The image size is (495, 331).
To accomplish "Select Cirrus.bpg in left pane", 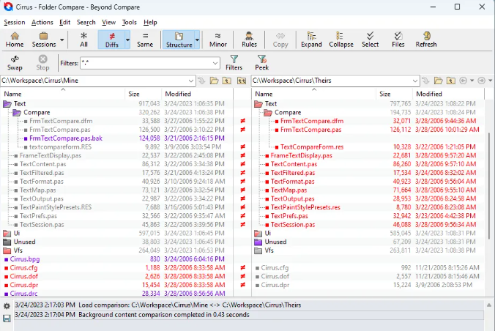I will (x=25, y=259).
